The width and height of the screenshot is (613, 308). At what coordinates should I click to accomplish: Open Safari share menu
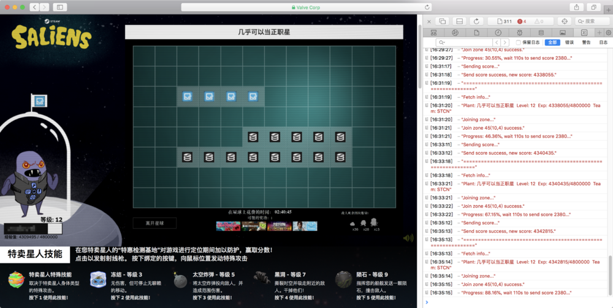click(x=577, y=7)
